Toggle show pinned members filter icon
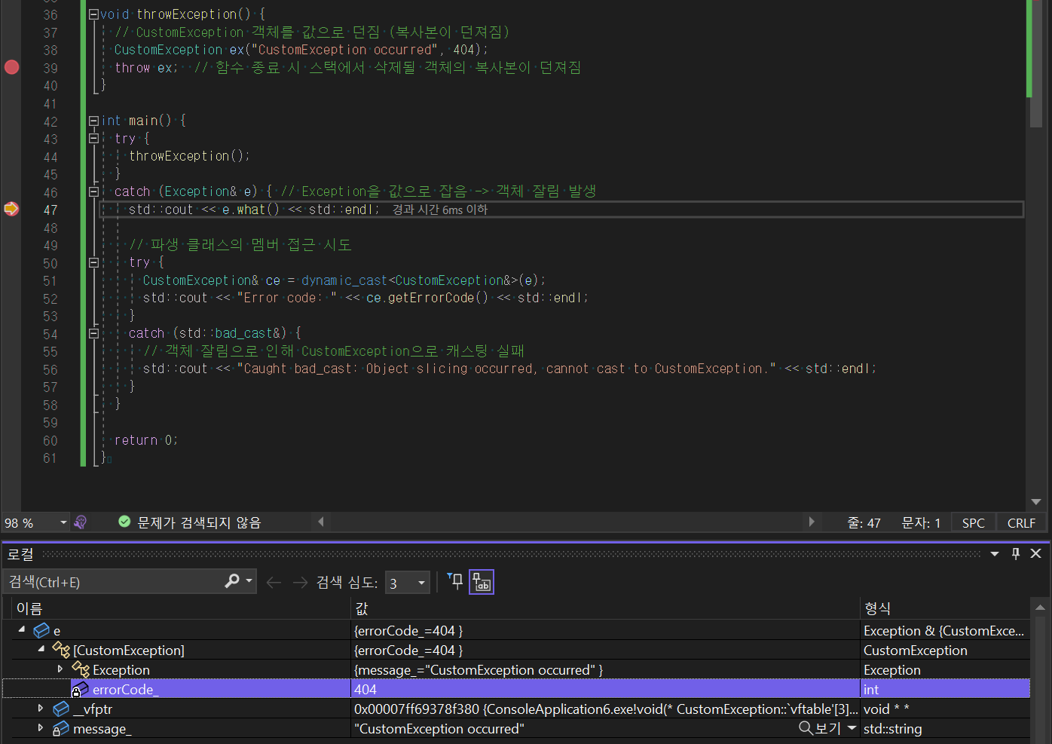This screenshot has height=744, width=1052. [x=455, y=581]
